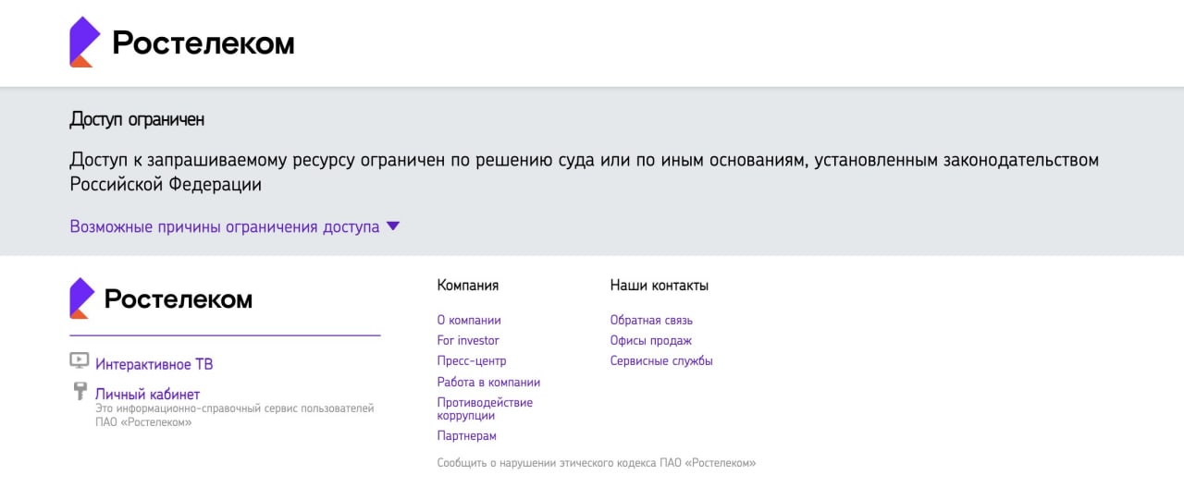Click the Rostelecom logo in the footer
The height and width of the screenshot is (487, 1184).
tap(161, 298)
